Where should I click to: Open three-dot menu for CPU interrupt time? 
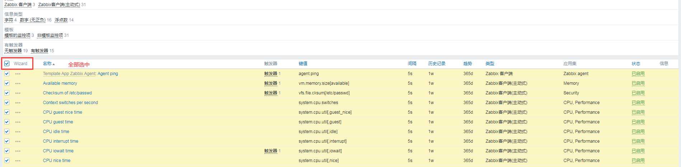[18, 141]
